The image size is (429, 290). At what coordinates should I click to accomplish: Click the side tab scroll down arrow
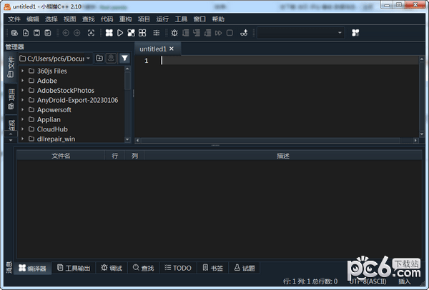11,140
